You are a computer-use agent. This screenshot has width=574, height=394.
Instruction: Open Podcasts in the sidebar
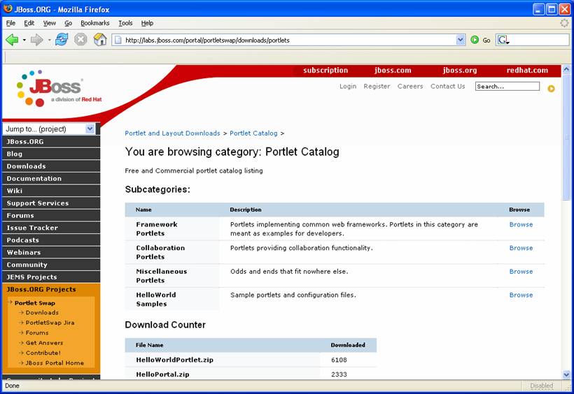tap(51, 240)
